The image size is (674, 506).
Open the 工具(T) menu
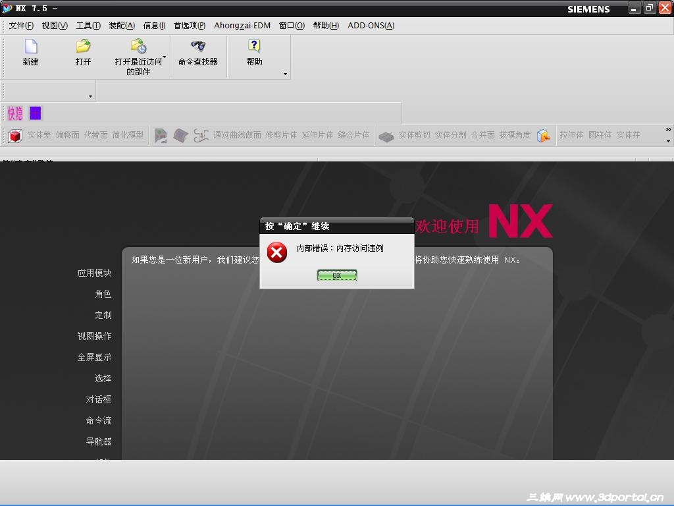point(88,26)
